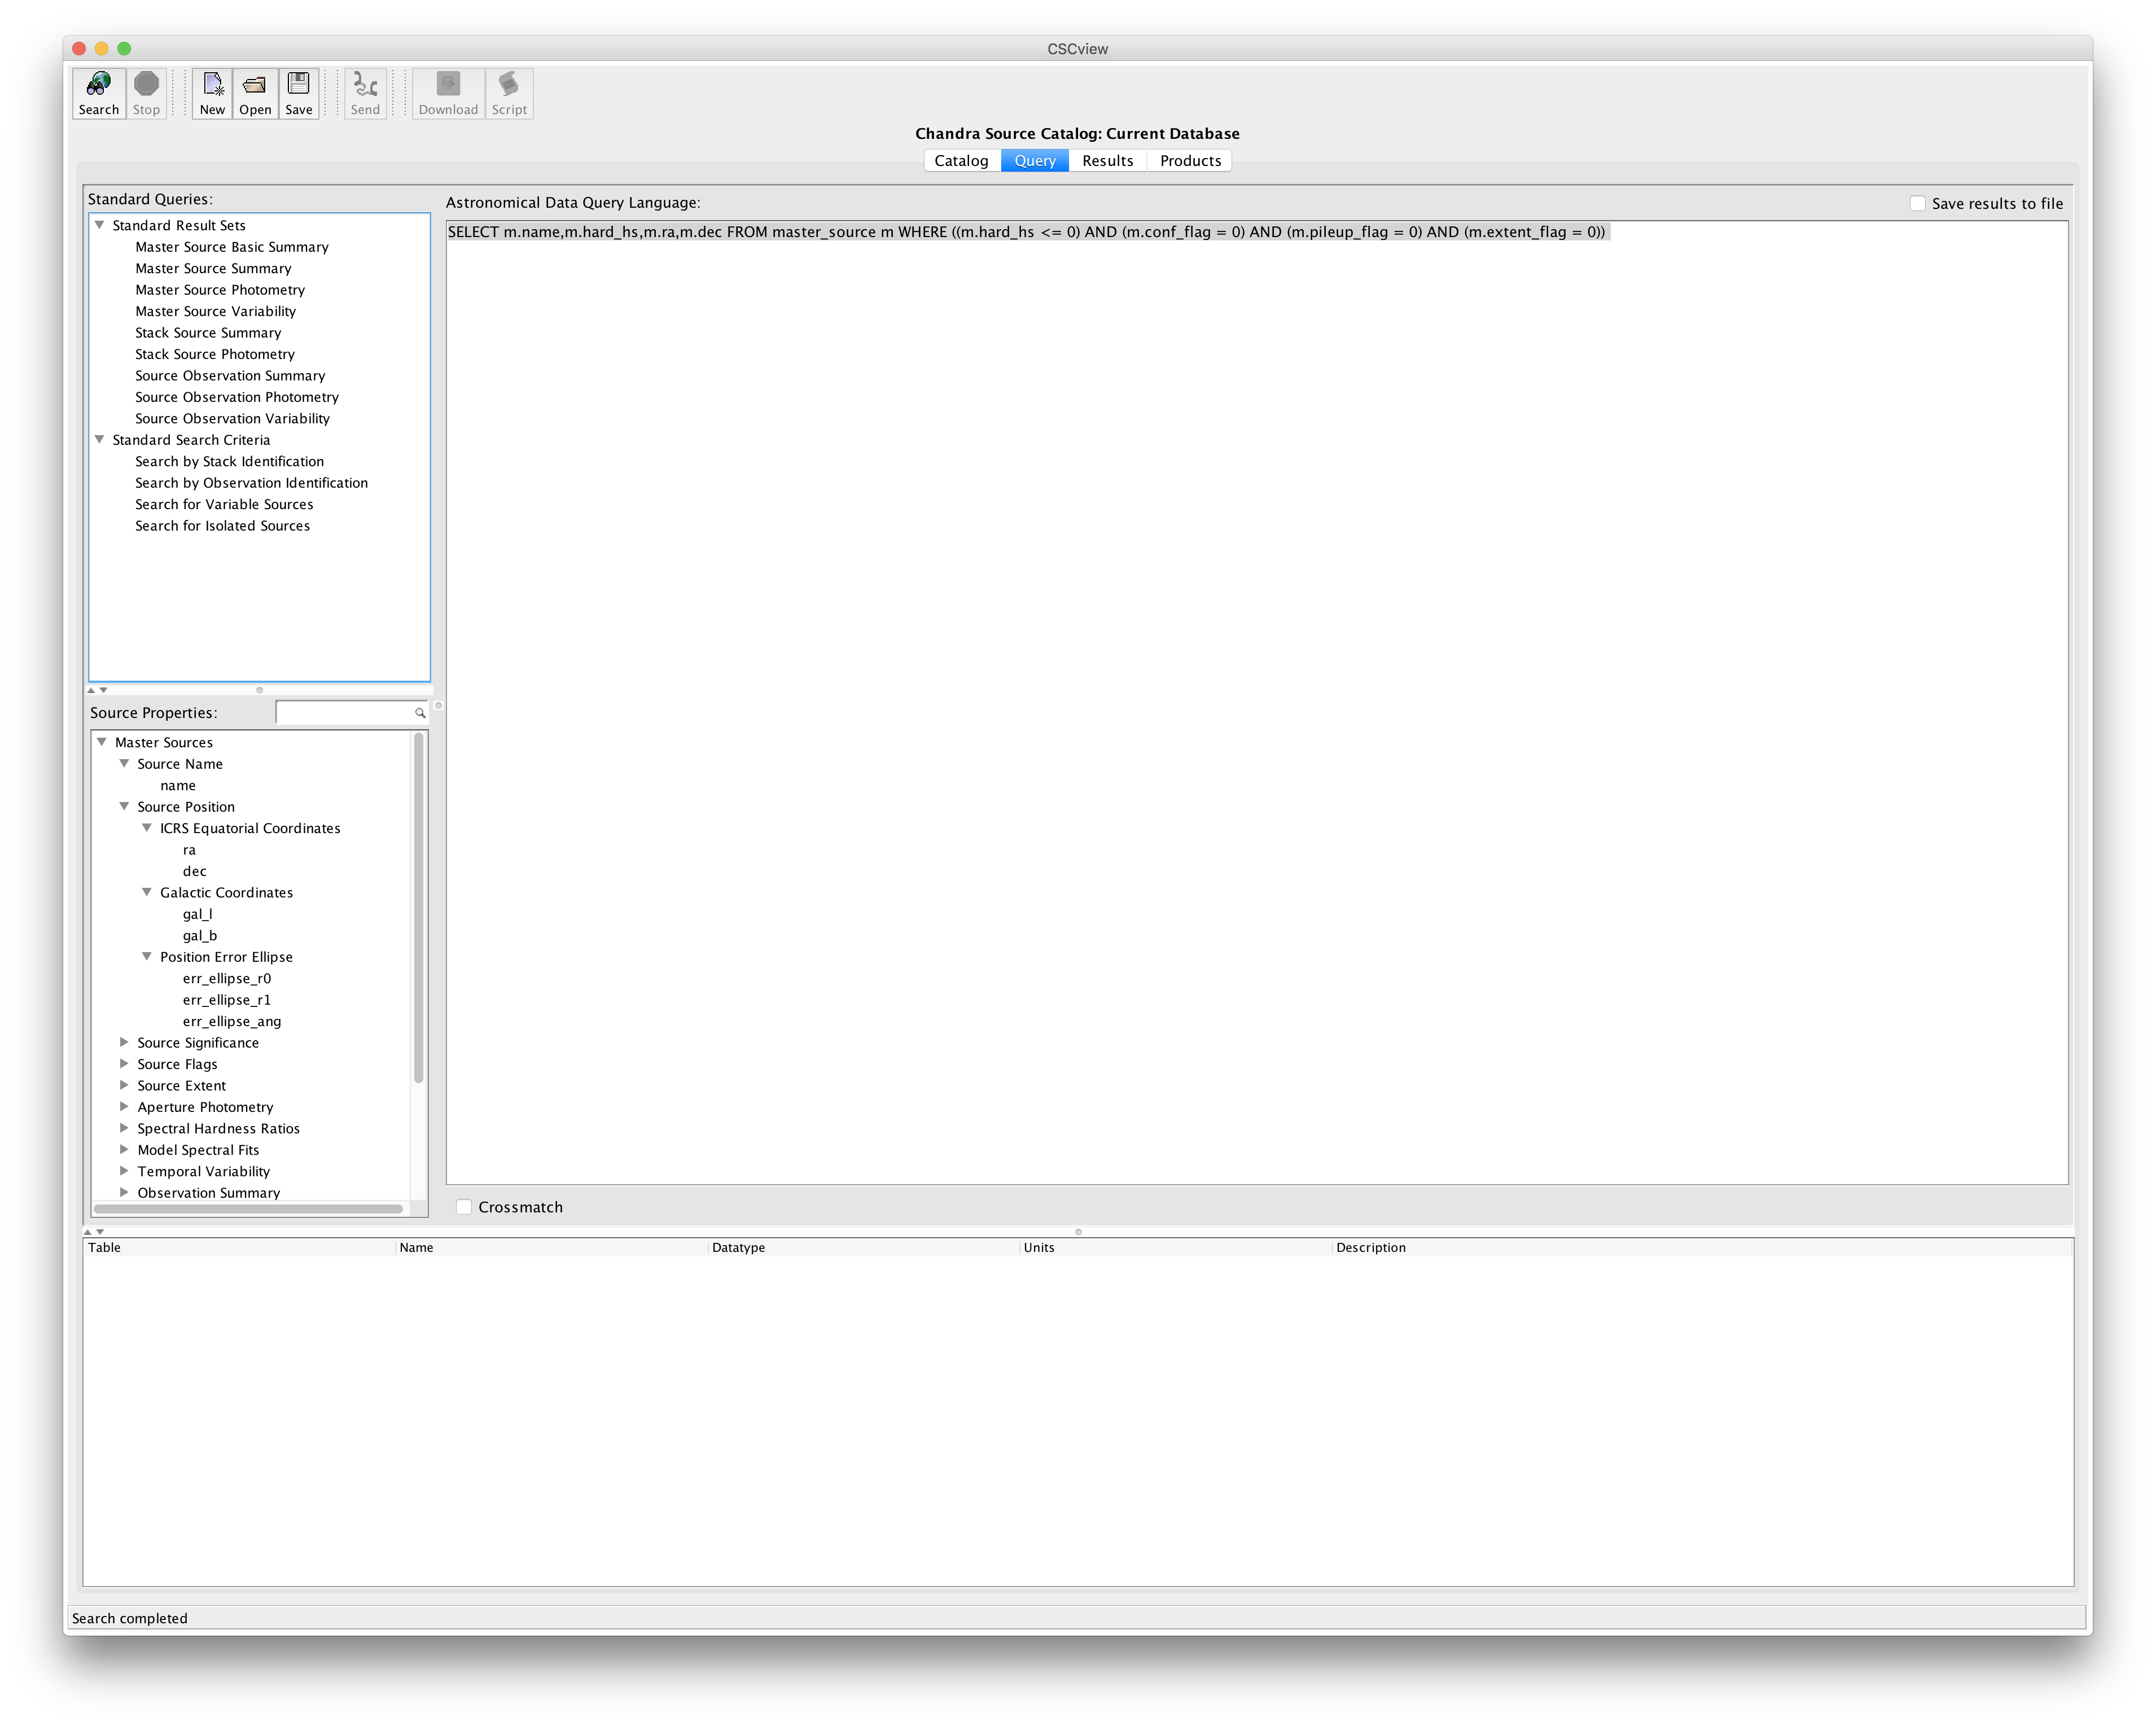This screenshot has width=2156, height=1726.
Task: Open a saved query with Open icon
Action: [x=255, y=86]
